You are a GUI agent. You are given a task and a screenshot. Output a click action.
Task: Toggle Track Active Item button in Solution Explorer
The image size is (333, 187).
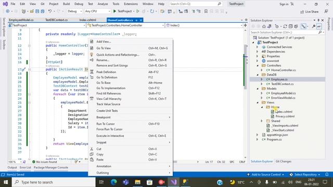tap(304, 26)
